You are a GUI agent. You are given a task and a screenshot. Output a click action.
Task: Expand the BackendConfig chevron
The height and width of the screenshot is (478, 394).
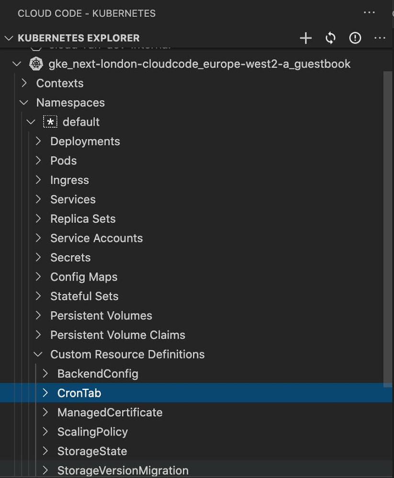(45, 373)
